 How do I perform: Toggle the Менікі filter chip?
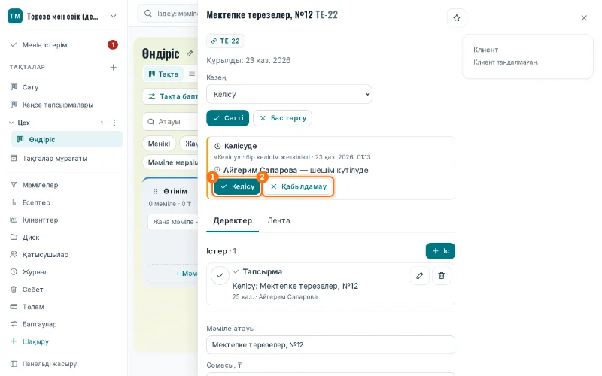(159, 144)
